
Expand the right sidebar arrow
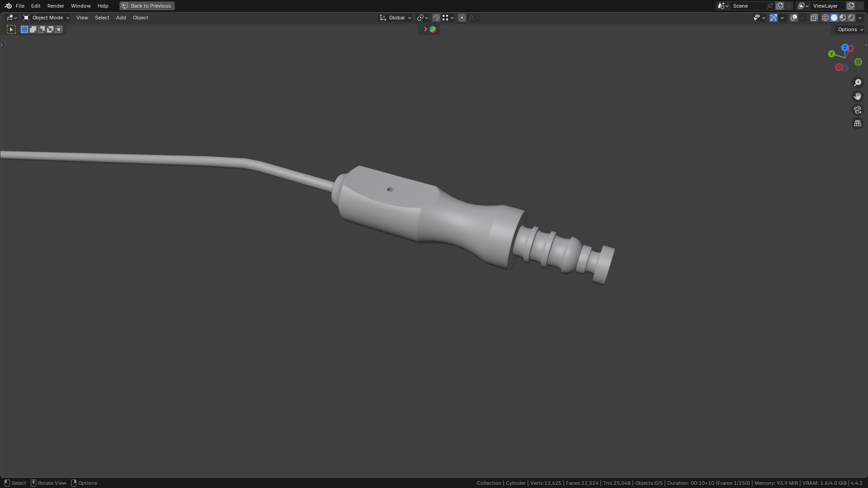click(866, 45)
